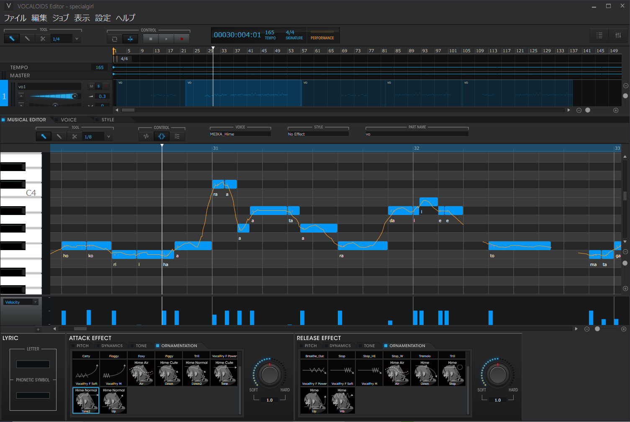
Task: Click the PERFORMANCE button
Action: tap(322, 36)
